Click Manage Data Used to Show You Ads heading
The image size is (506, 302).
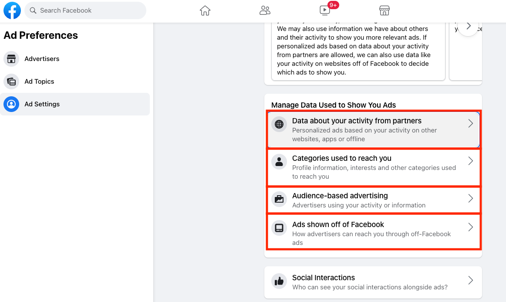coord(334,105)
